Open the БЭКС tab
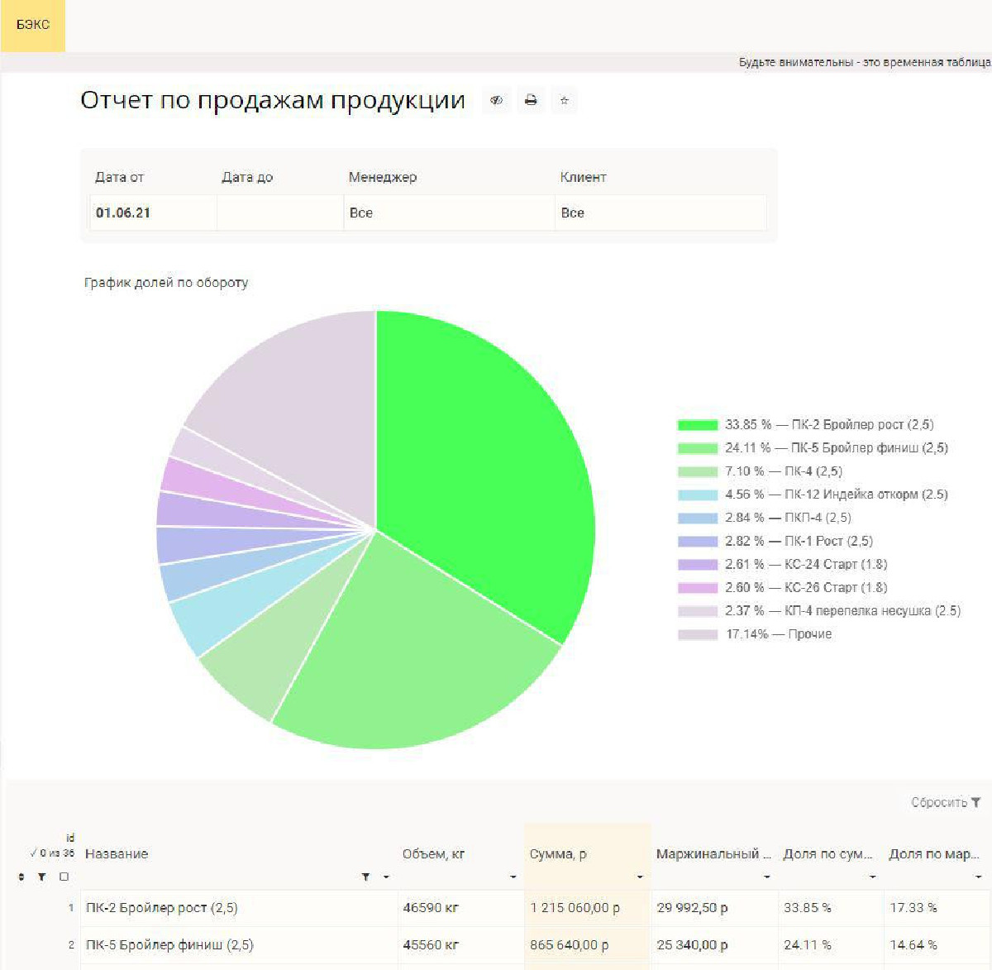Image resolution: width=992 pixels, height=970 pixels. 33,26
